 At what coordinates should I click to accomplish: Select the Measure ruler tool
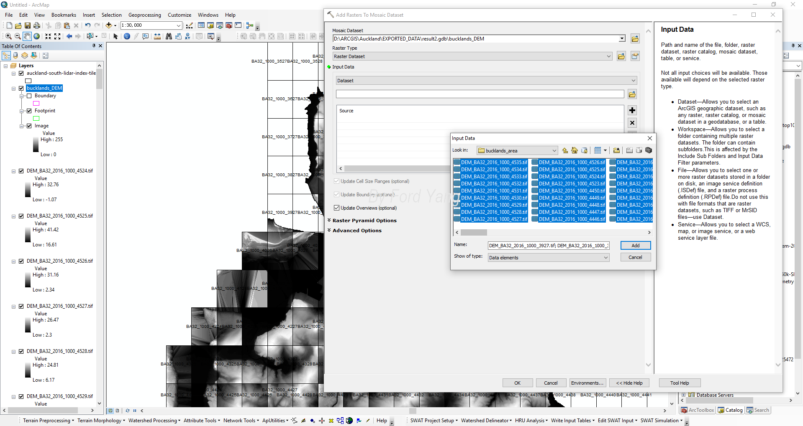[x=157, y=36]
